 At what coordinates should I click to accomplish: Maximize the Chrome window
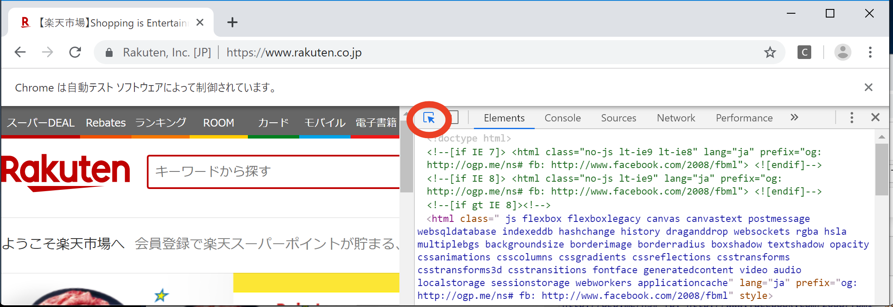pos(830,13)
